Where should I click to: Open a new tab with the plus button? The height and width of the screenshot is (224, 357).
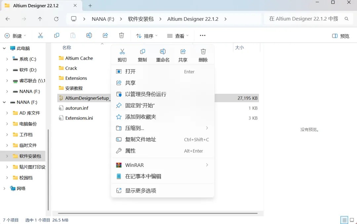(90, 6)
